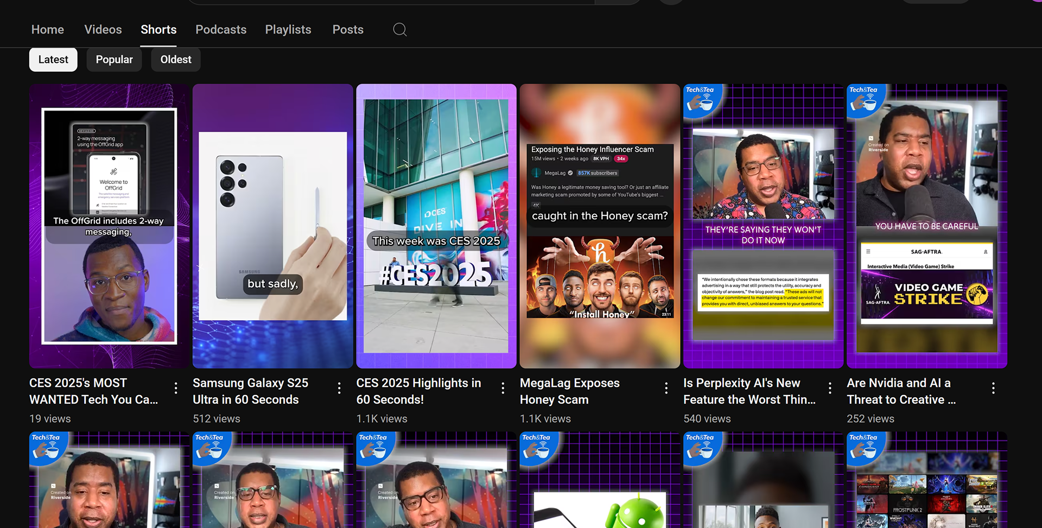Click the '19 views' text

point(50,419)
